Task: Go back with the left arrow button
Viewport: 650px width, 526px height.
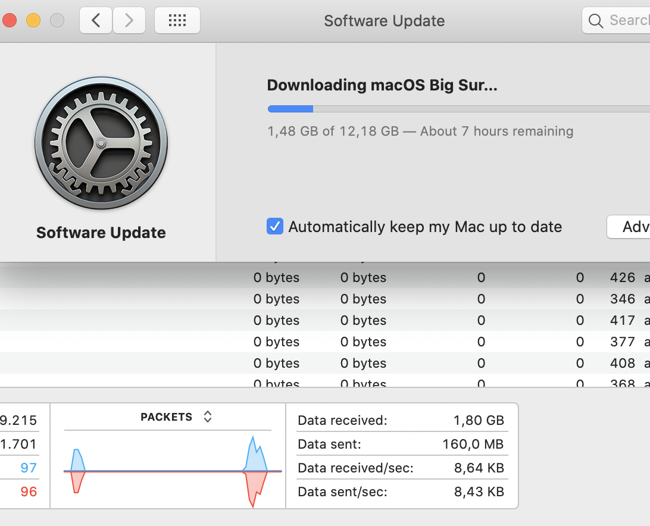Action: click(96, 20)
